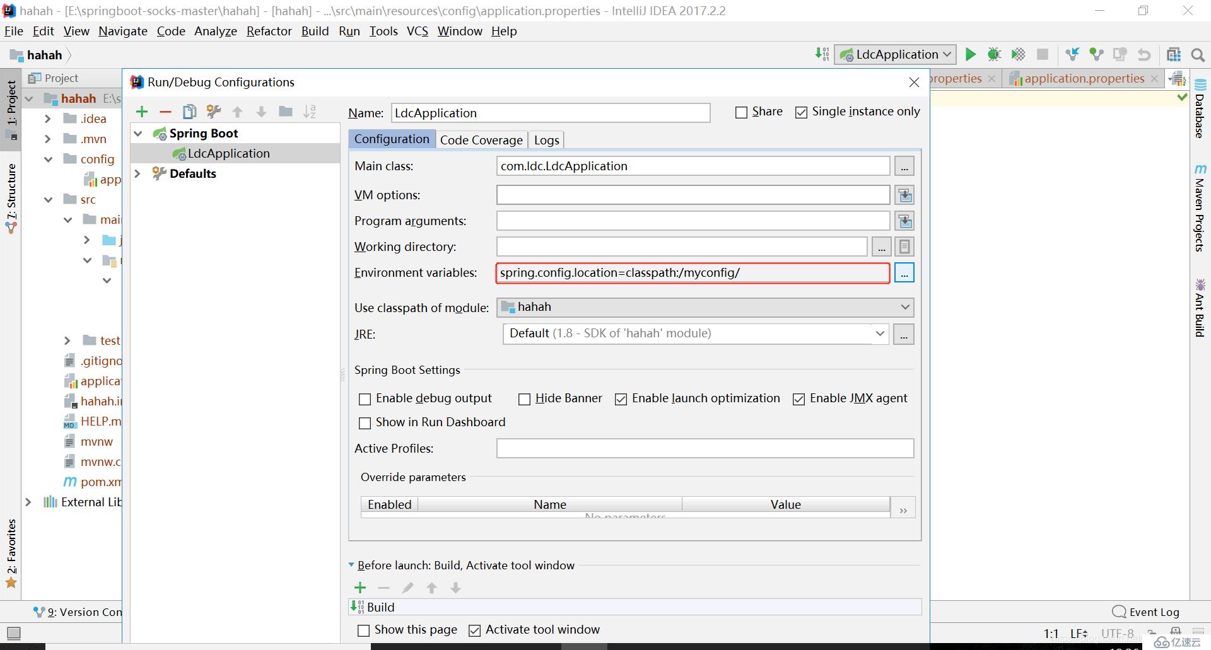This screenshot has height=650, width=1211.
Task: Collapse Spring Boot configurations node
Action: (x=138, y=134)
